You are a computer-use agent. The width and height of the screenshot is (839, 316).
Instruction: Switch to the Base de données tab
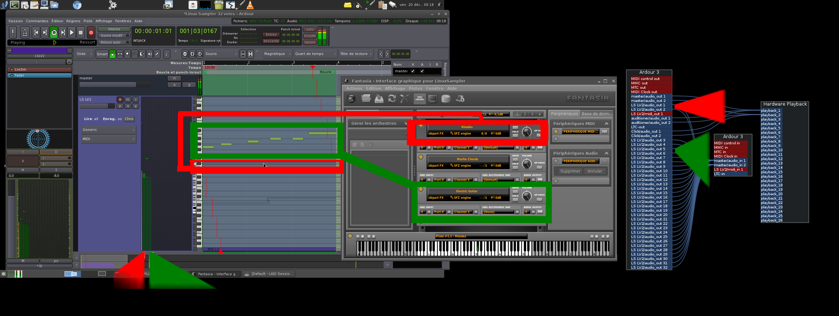[597, 114]
